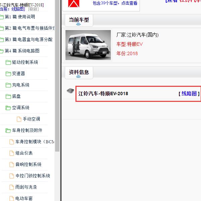
Task: Collapse the open folder icon for 车身控制及附件
Action: [x=8, y=131]
